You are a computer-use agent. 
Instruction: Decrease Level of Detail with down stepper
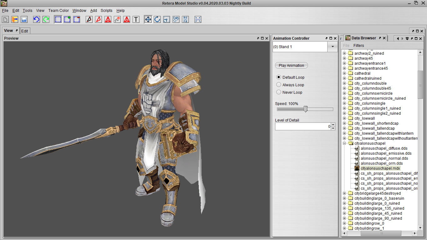pyautogui.click(x=333, y=128)
